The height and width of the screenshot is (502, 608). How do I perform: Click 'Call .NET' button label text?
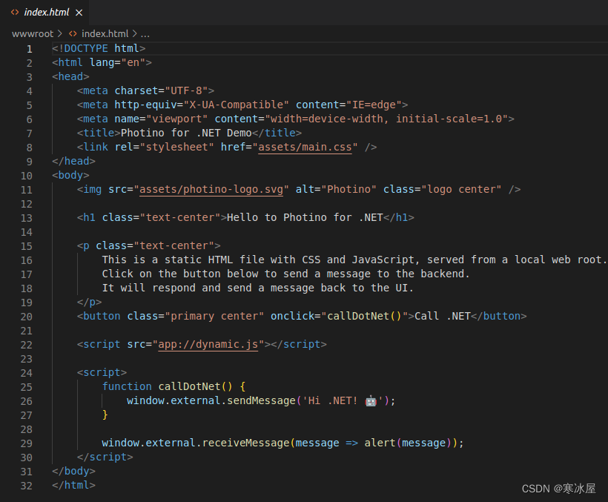click(443, 317)
